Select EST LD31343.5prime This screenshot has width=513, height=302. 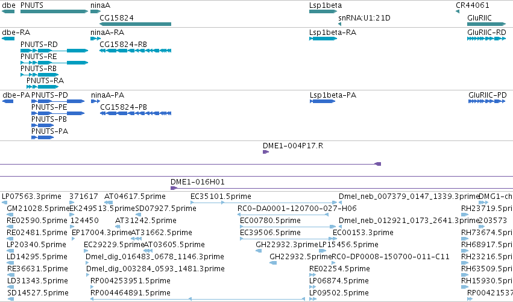[37, 281]
